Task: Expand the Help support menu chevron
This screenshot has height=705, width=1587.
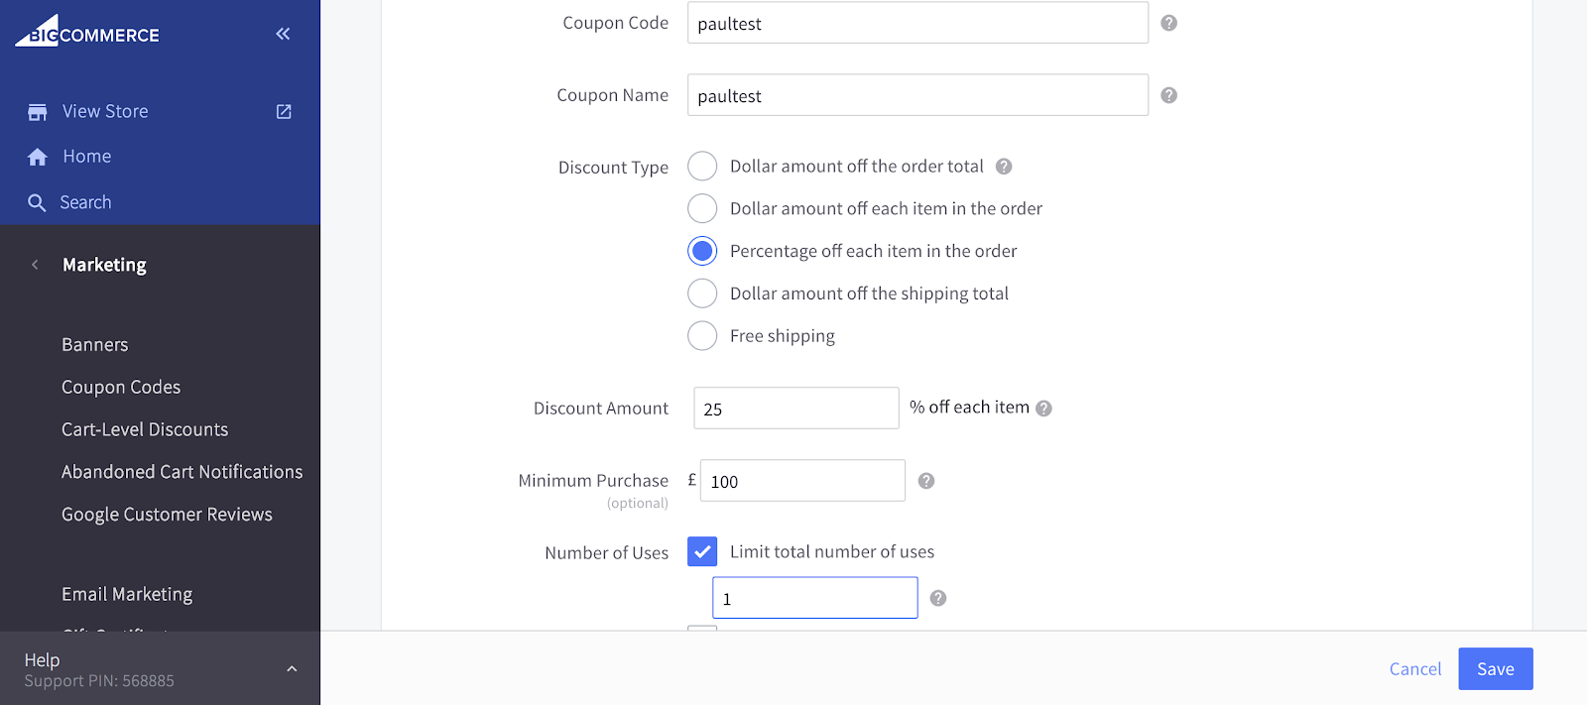Action: [292, 669]
